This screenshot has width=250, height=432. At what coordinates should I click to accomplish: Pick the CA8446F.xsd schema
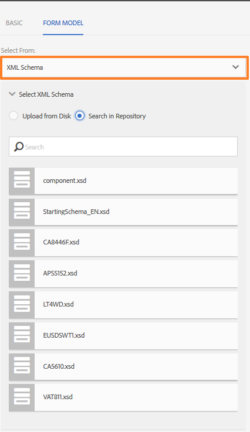tap(123, 243)
